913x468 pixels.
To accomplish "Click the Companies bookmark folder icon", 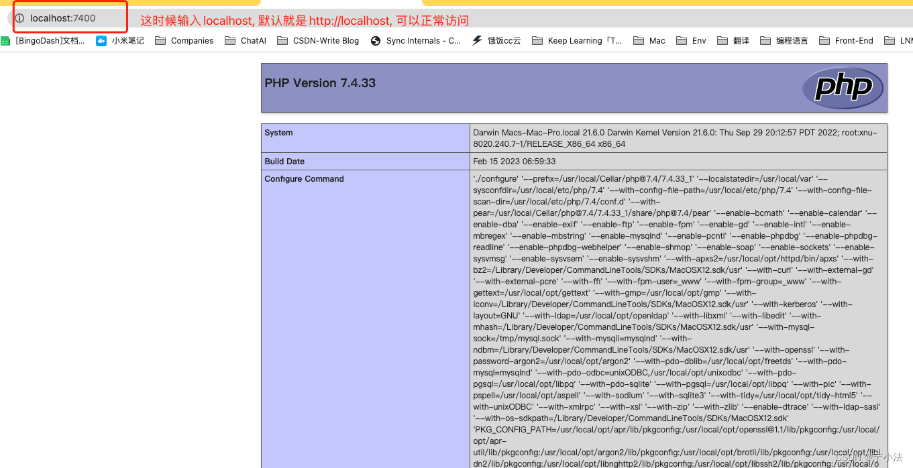I will pyautogui.click(x=160, y=40).
